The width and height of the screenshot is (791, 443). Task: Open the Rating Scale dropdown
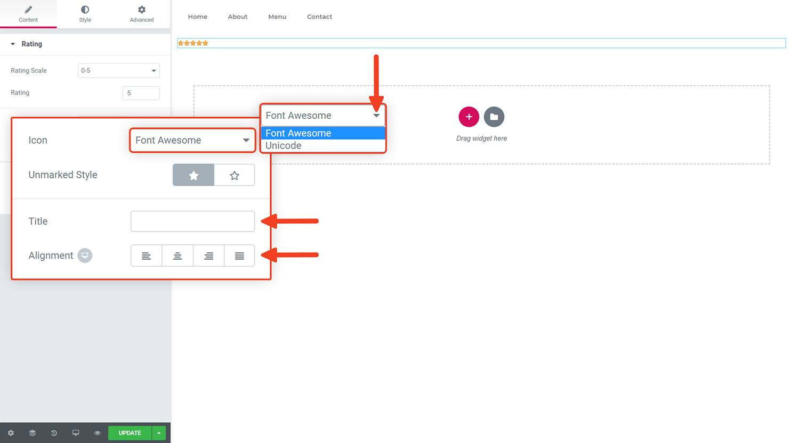tap(118, 70)
